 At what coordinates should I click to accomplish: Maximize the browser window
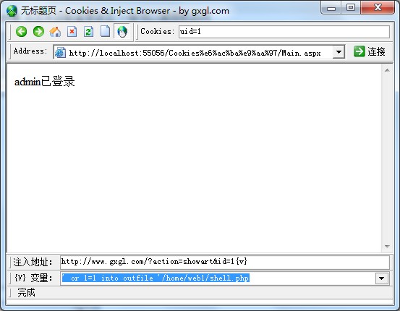coord(351,8)
